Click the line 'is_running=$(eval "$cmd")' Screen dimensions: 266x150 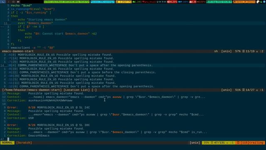point(33,9)
